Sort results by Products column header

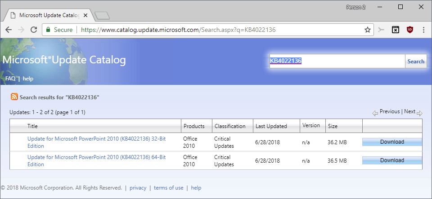(x=194, y=126)
